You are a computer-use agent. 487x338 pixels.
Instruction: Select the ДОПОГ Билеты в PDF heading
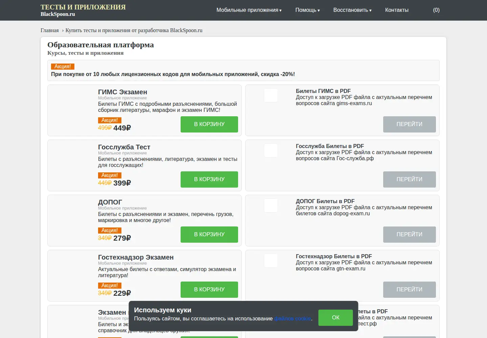[x=325, y=201]
